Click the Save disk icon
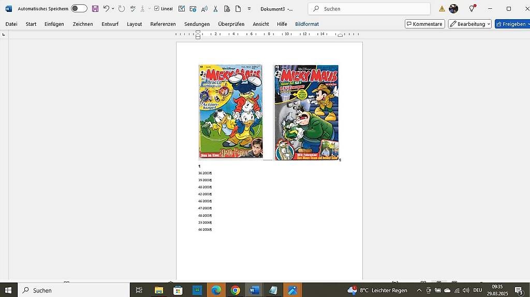 tap(95, 9)
